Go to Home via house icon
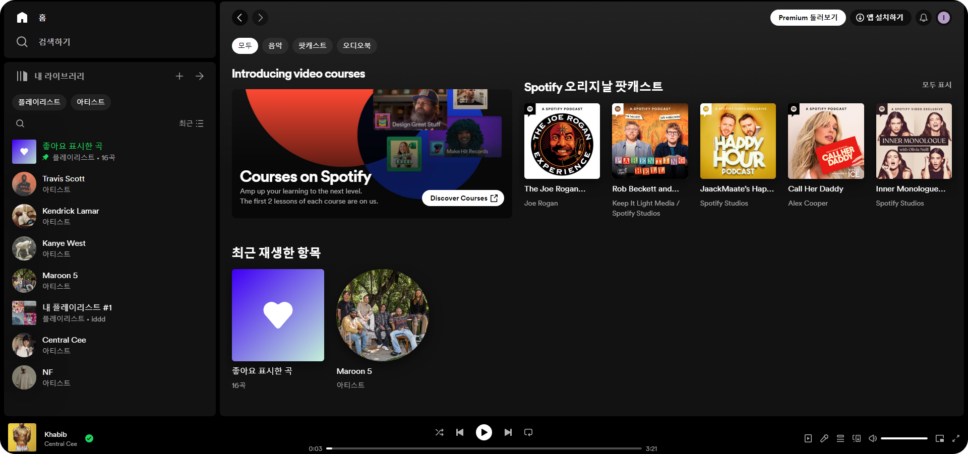Viewport: 968px width, 454px height. coord(22,18)
